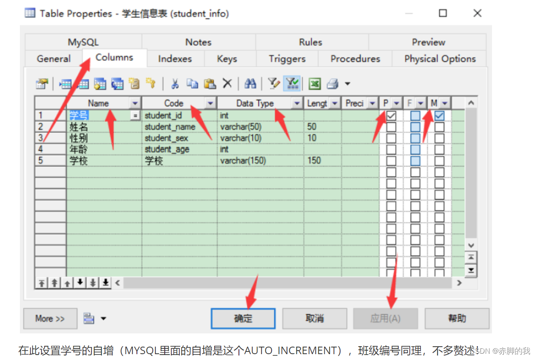
Task: Open the P column header dropdown
Action: click(x=396, y=103)
